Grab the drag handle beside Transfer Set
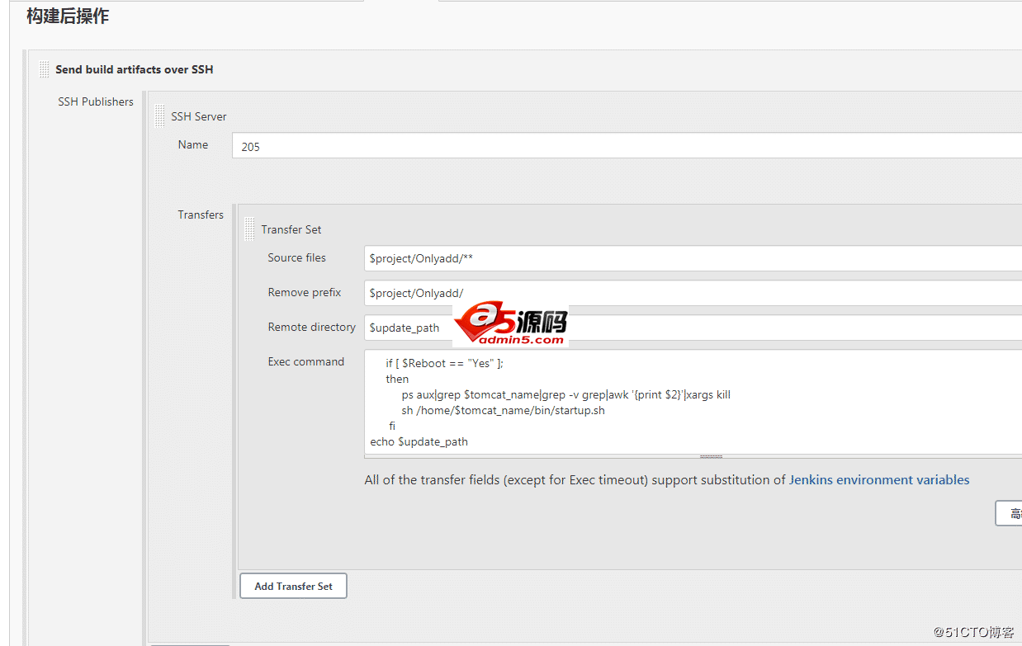Image resolution: width=1022 pixels, height=646 pixels. 249,229
